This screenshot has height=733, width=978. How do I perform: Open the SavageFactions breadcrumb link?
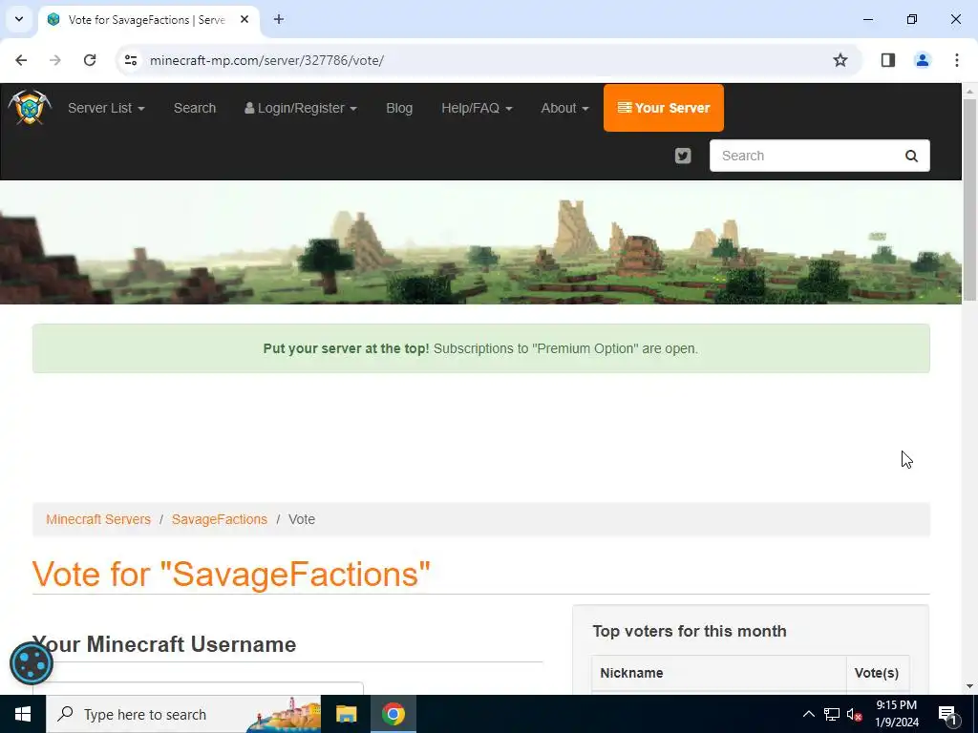(x=220, y=519)
